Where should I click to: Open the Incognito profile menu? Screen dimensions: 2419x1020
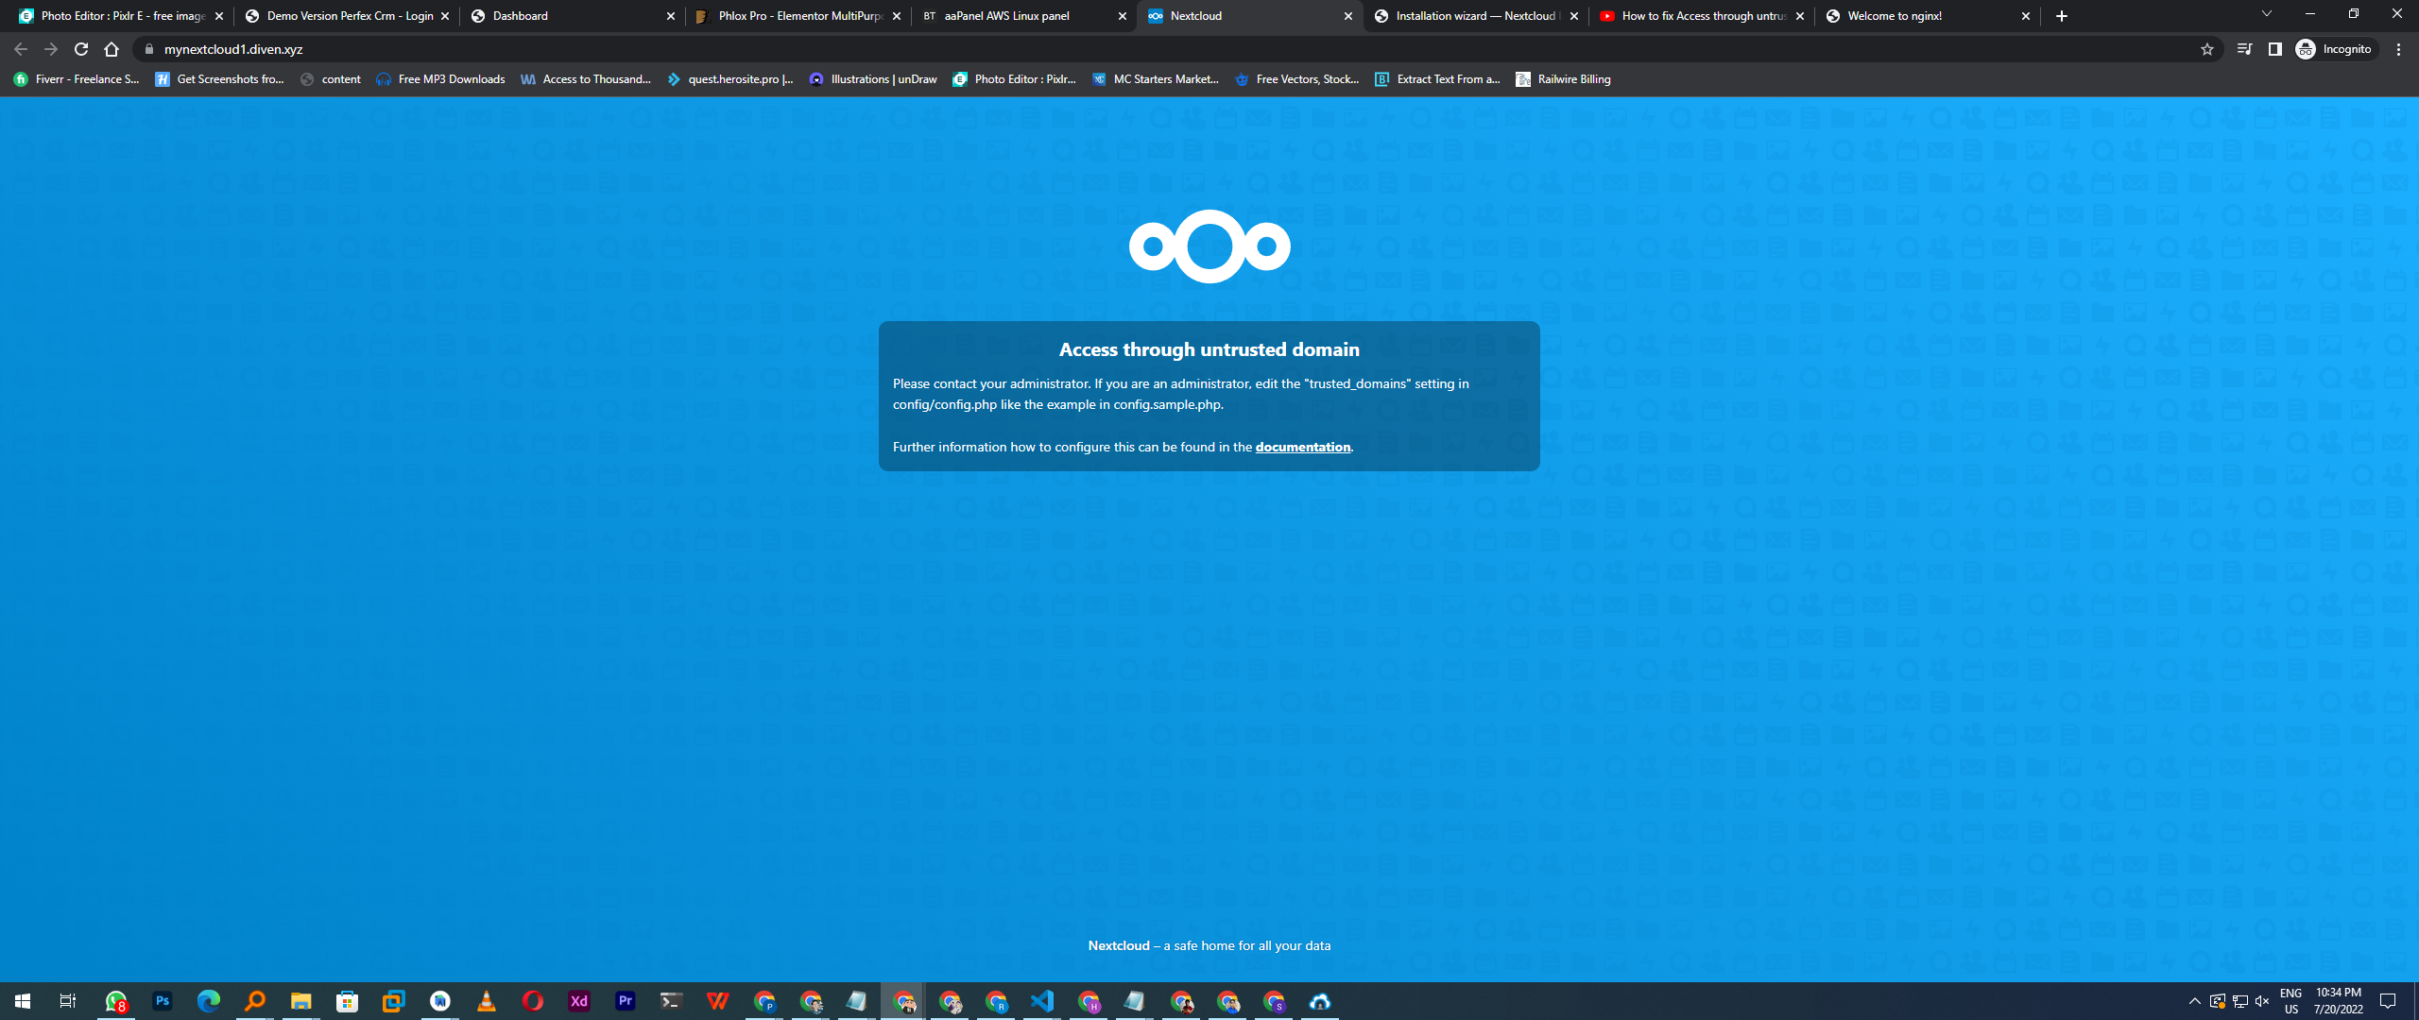pos(2334,49)
